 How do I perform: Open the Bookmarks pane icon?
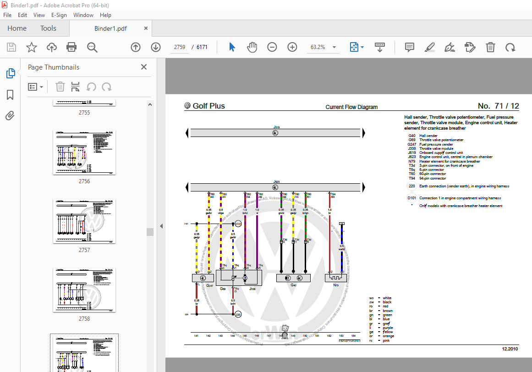click(x=10, y=95)
